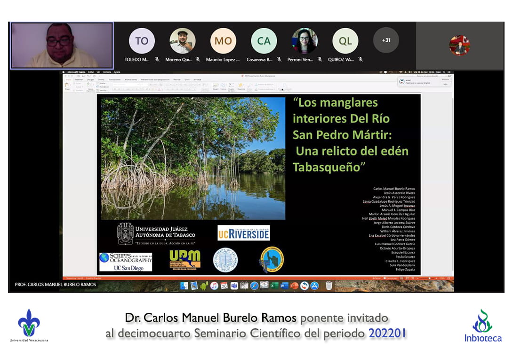Screen dimensions: 513x357
Task: Select Perroni Ven... participant photo
Action: click(305, 41)
